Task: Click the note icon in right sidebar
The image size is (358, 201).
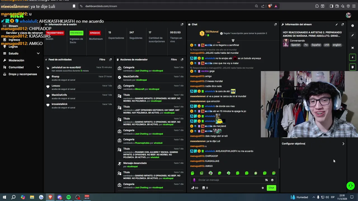Action: click(x=352, y=67)
